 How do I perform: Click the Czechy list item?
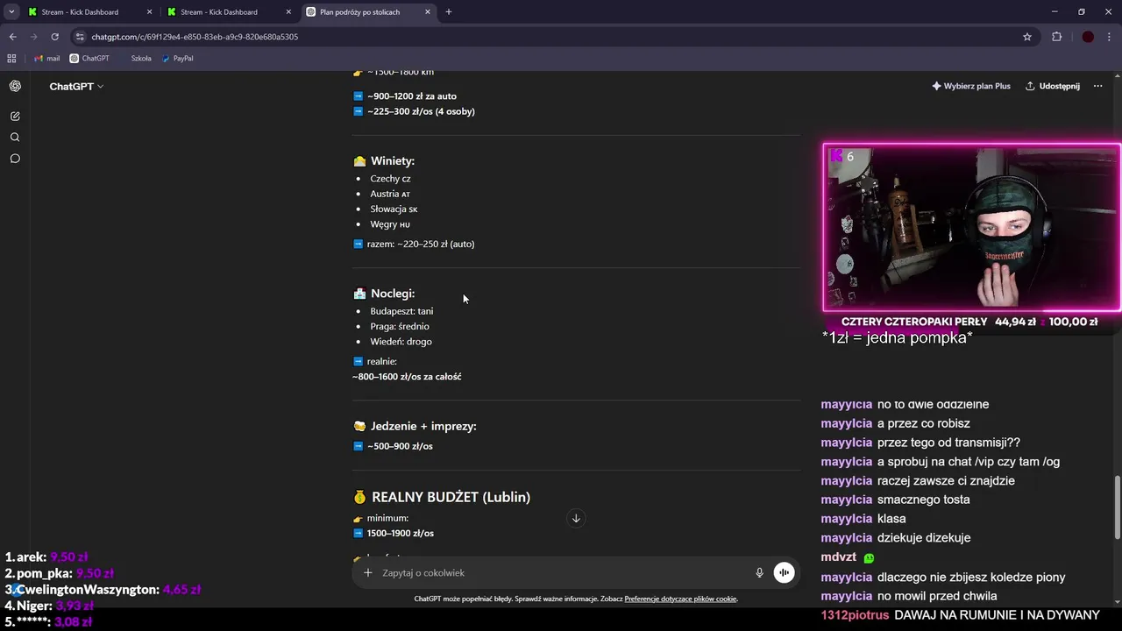[390, 179]
